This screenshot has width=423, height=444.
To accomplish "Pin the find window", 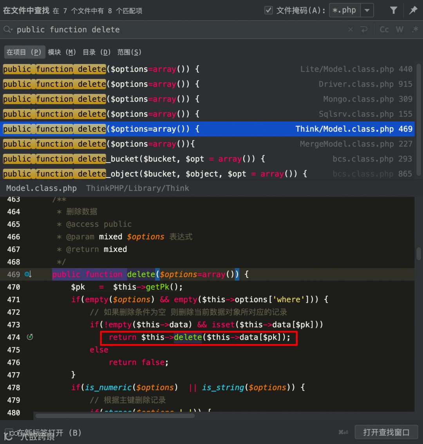I will pos(413,11).
